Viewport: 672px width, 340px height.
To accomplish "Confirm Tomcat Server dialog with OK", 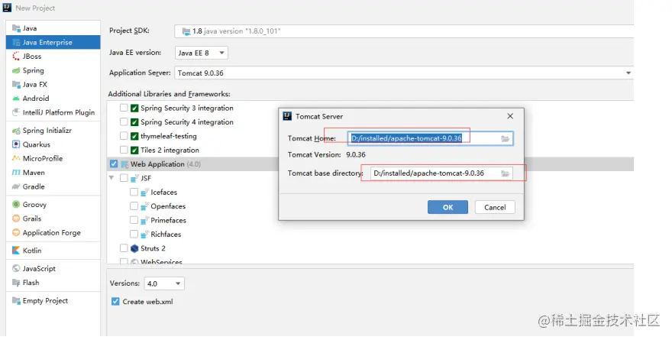I will pos(447,207).
